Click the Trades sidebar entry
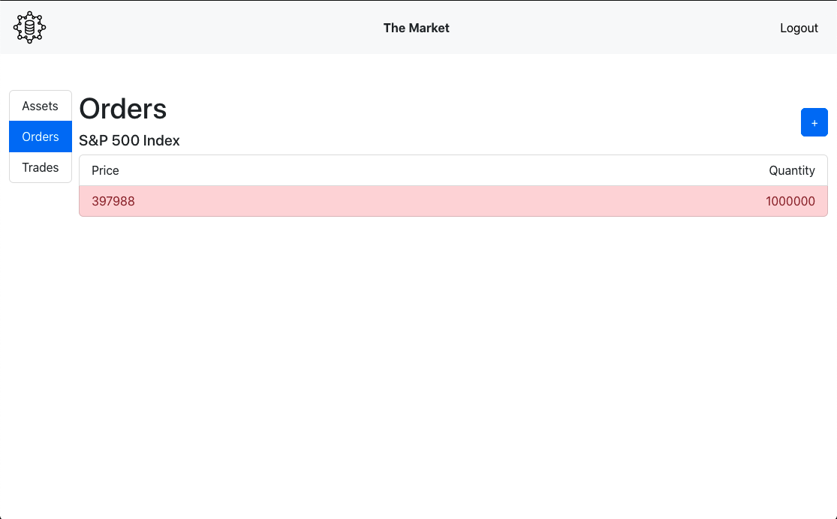The width and height of the screenshot is (837, 519). (40, 167)
